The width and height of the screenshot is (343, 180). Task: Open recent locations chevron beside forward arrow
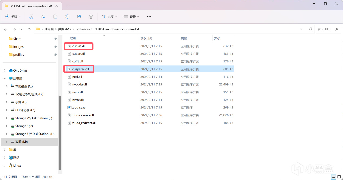[22, 29]
